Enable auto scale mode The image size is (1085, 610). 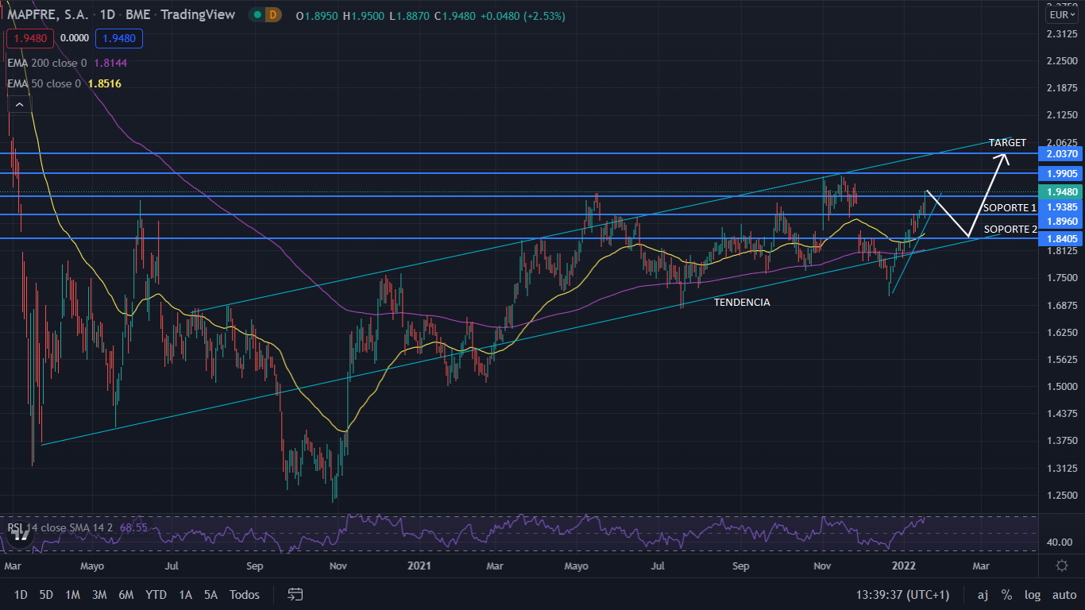1064,594
